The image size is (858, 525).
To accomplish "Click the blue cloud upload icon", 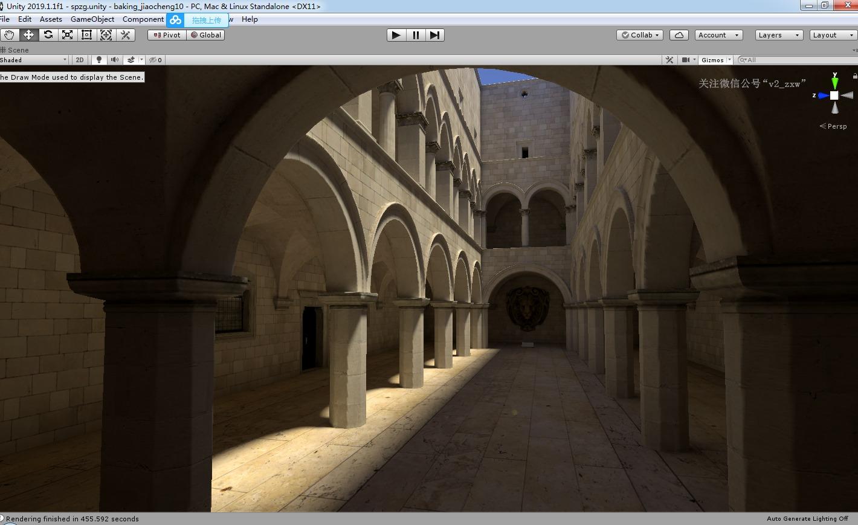I will pyautogui.click(x=175, y=20).
